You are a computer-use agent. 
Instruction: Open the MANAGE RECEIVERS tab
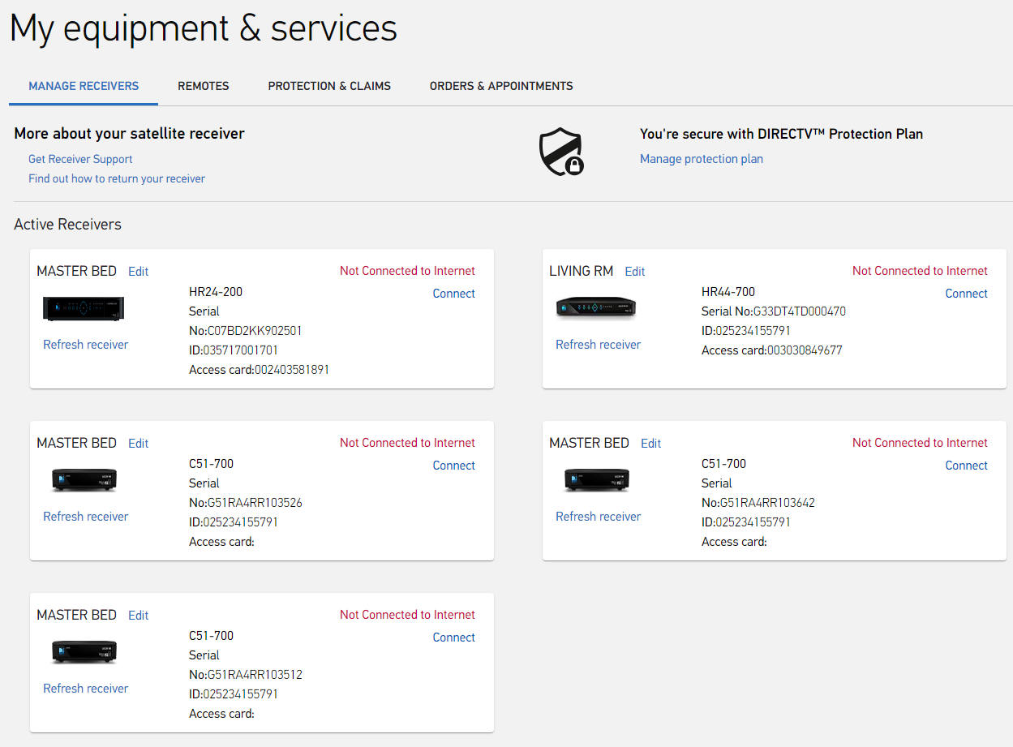click(84, 86)
